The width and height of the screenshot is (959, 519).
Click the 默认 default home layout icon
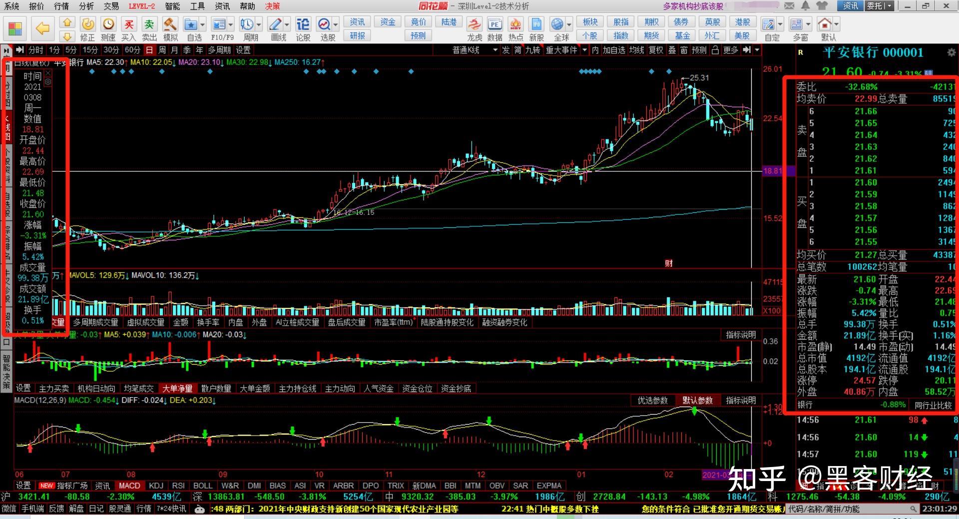click(x=826, y=29)
